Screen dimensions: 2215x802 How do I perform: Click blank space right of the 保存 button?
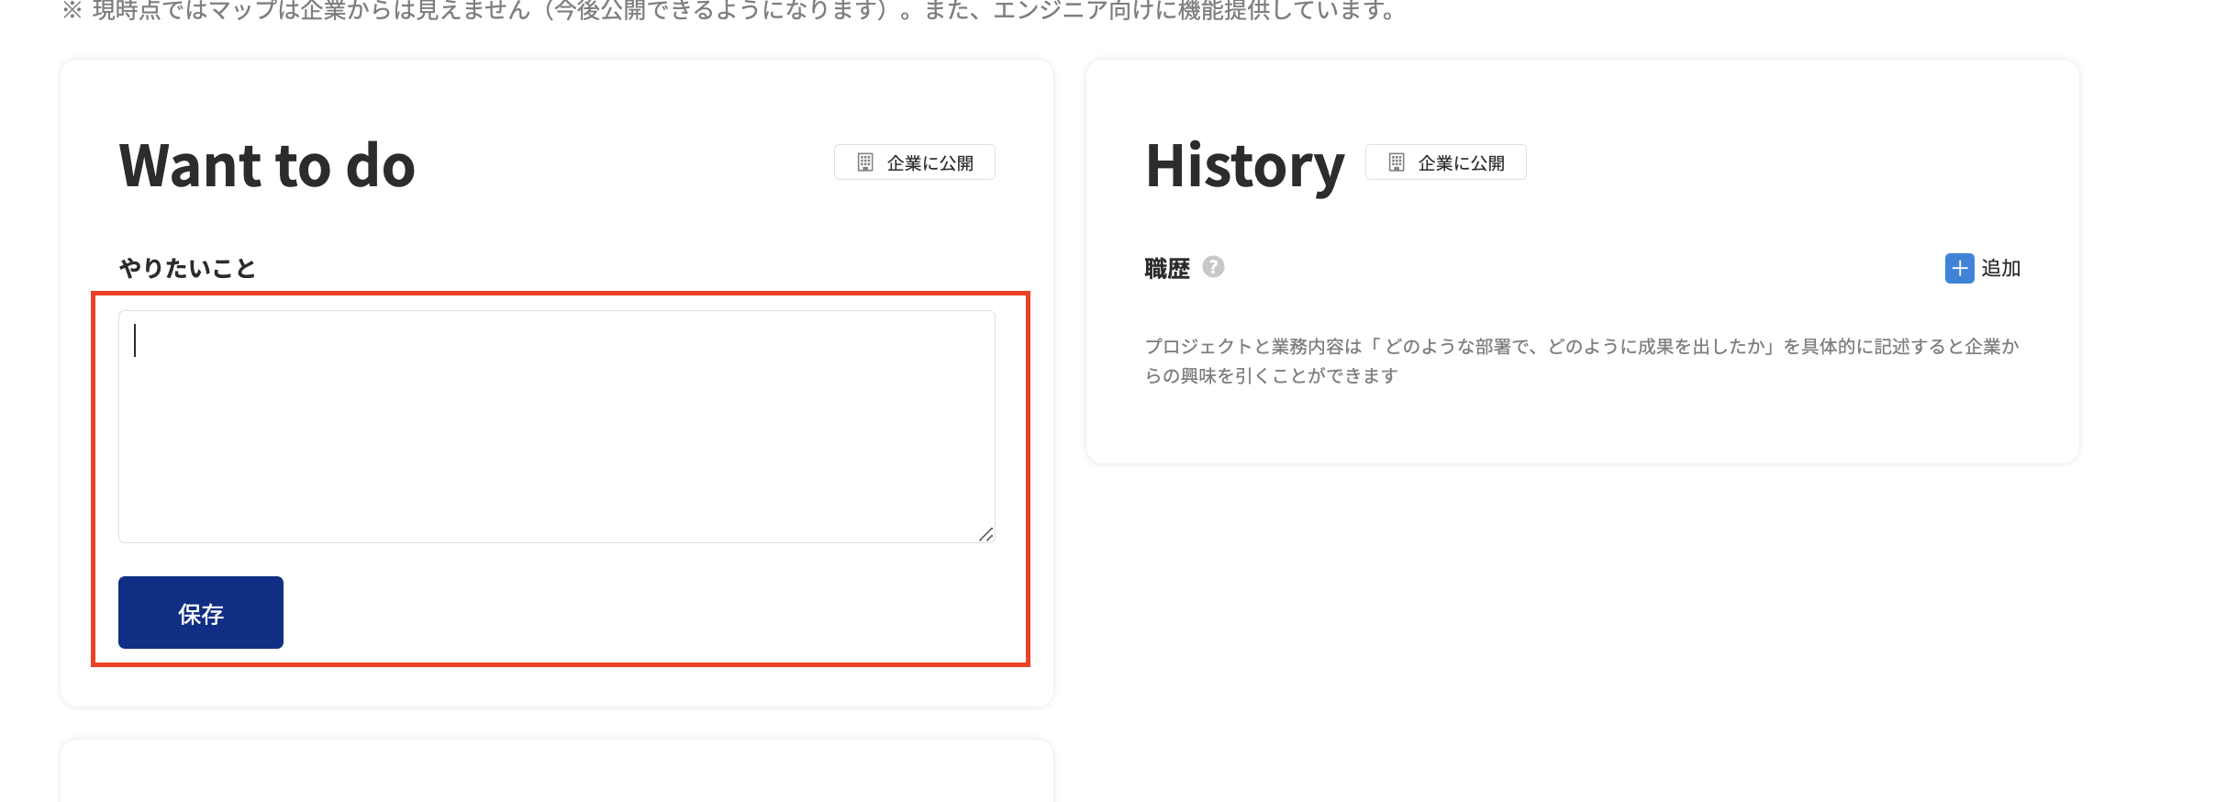point(642,613)
